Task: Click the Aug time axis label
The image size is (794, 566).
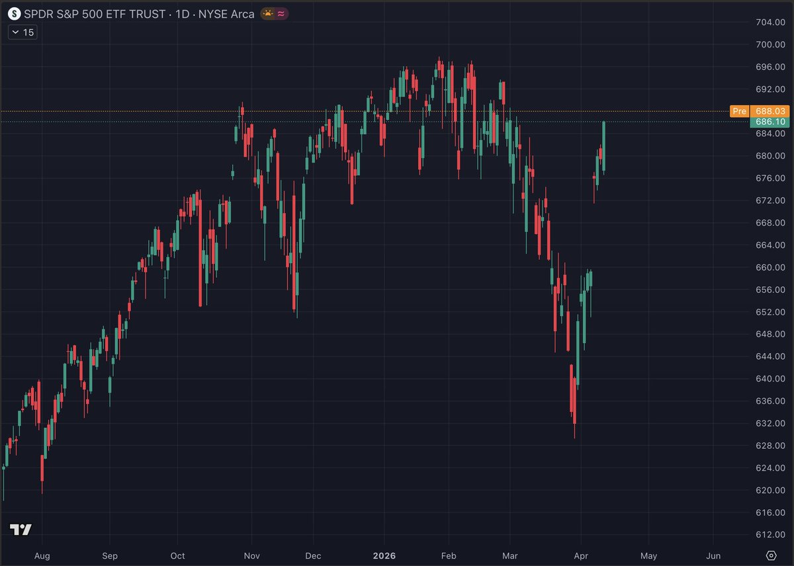Action: (x=42, y=555)
